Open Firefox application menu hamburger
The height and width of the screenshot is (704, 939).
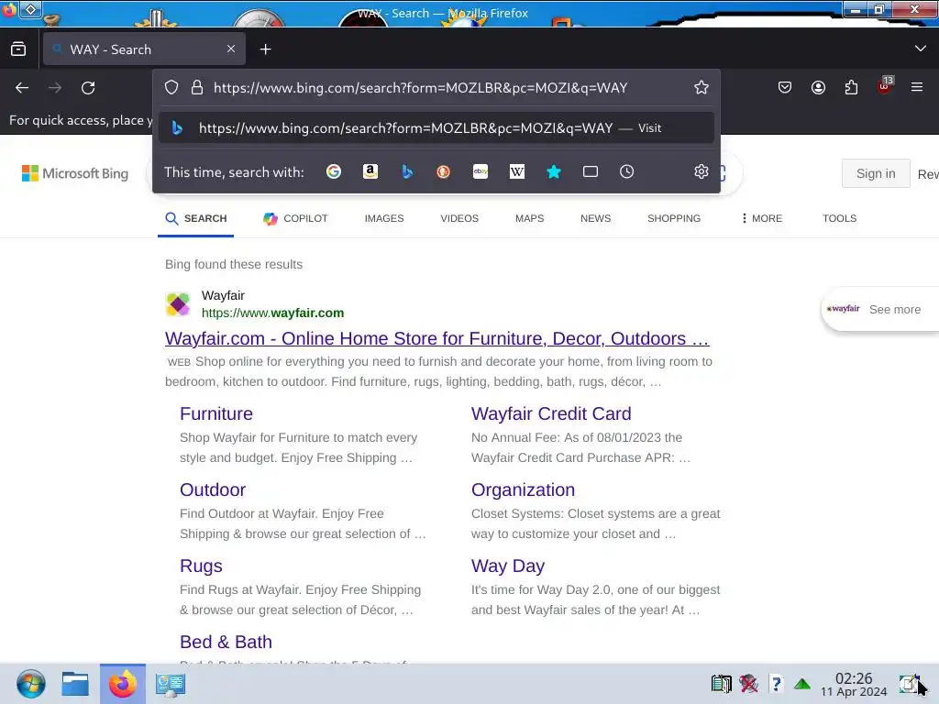[917, 87]
